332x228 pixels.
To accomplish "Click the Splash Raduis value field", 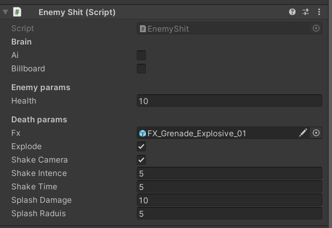I will (230, 214).
